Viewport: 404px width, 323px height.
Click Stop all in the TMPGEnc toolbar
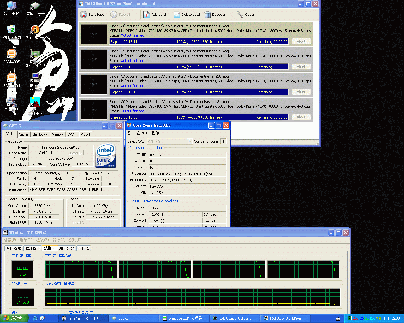[120, 15]
